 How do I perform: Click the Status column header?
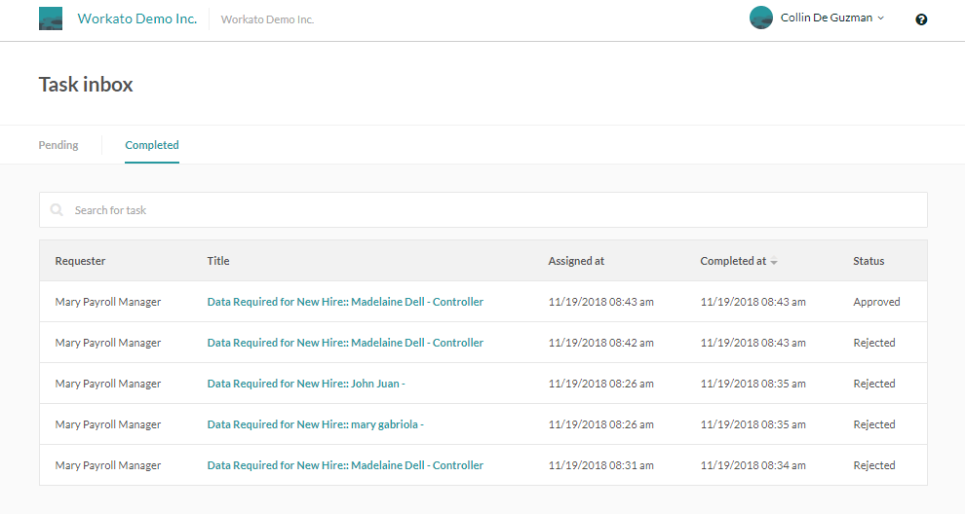pyautogui.click(x=868, y=261)
